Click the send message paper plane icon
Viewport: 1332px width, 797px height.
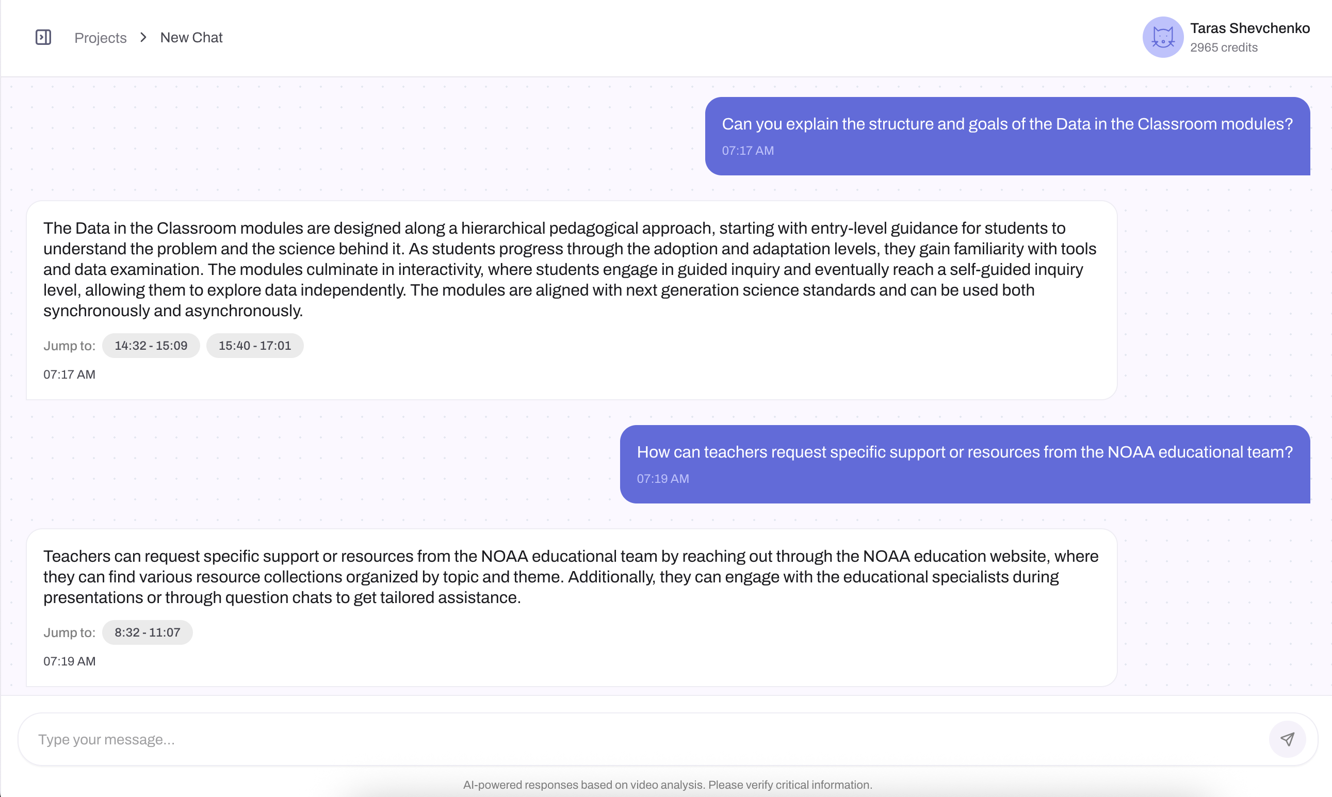coord(1287,740)
